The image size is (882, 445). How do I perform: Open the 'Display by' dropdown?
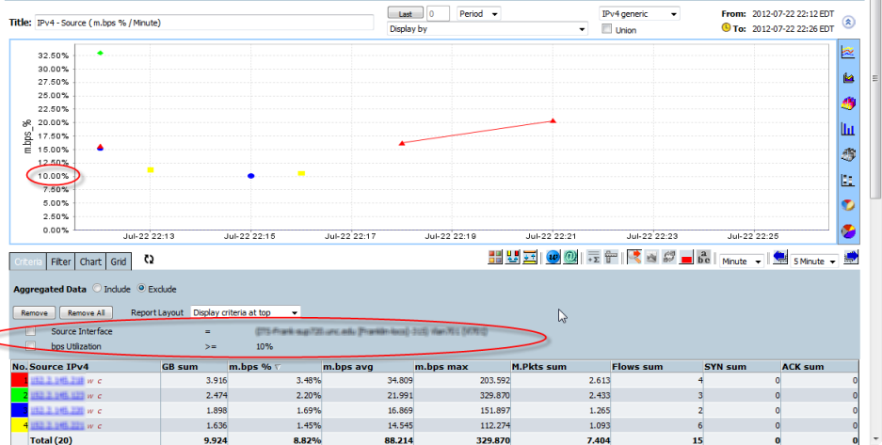pos(488,28)
